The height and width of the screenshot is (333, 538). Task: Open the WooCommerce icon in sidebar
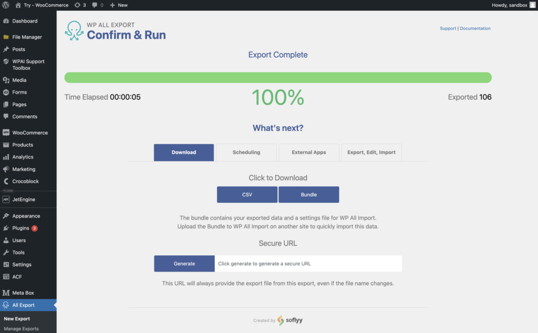[6, 133]
